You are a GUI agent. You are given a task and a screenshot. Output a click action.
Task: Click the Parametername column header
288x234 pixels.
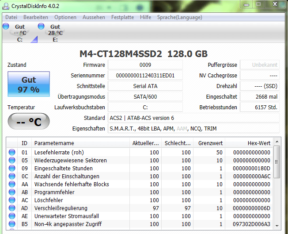pyautogui.click(x=80, y=143)
